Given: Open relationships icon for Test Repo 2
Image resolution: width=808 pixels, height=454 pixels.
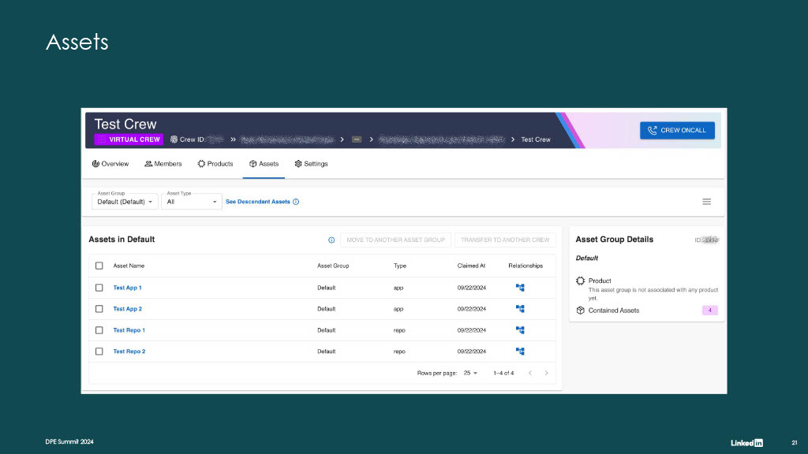Looking at the screenshot, I should tap(520, 351).
